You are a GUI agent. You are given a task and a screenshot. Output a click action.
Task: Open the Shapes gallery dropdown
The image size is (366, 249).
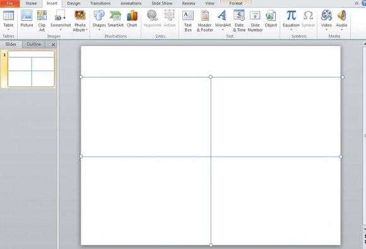tap(99, 30)
